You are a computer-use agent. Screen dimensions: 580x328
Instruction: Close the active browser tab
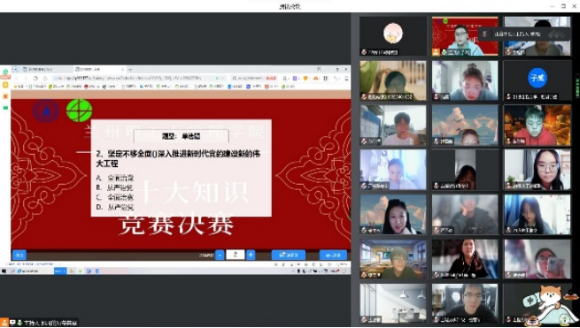[123, 70]
